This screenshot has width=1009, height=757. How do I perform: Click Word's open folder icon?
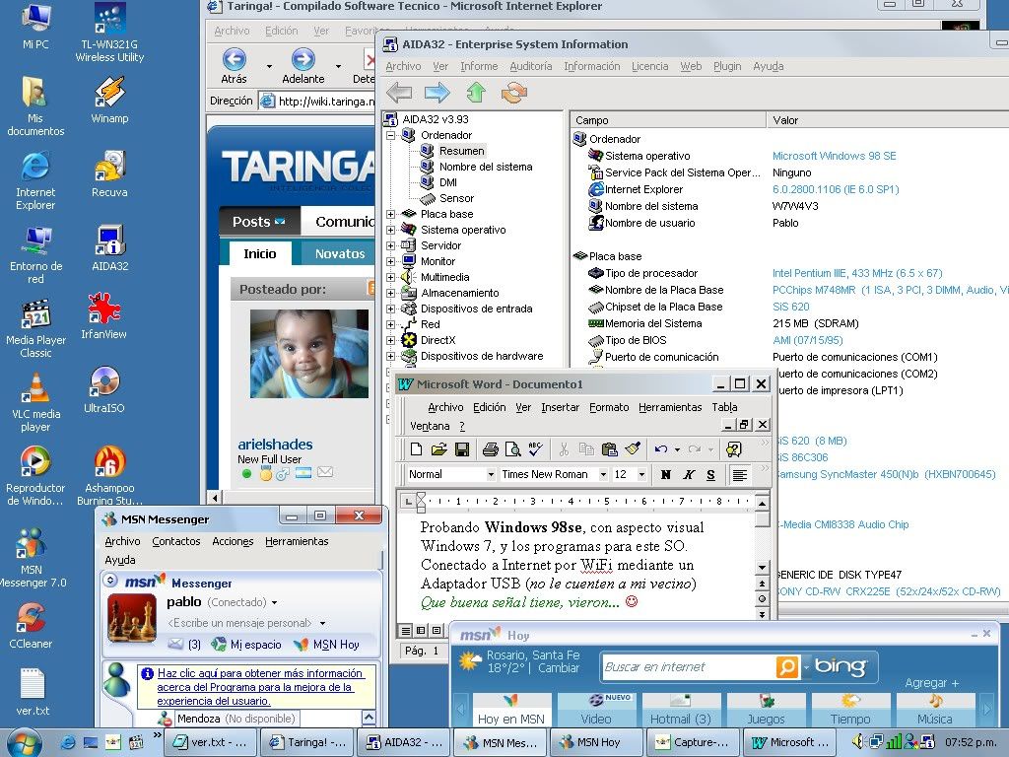pos(438,449)
